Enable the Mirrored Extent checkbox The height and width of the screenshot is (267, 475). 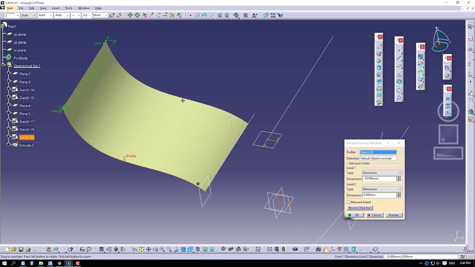click(x=348, y=202)
